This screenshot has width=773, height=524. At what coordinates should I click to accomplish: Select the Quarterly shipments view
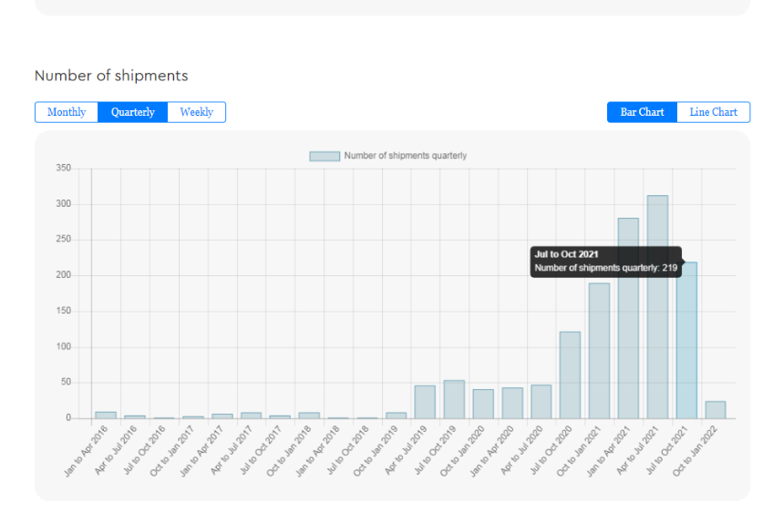pyautogui.click(x=133, y=112)
